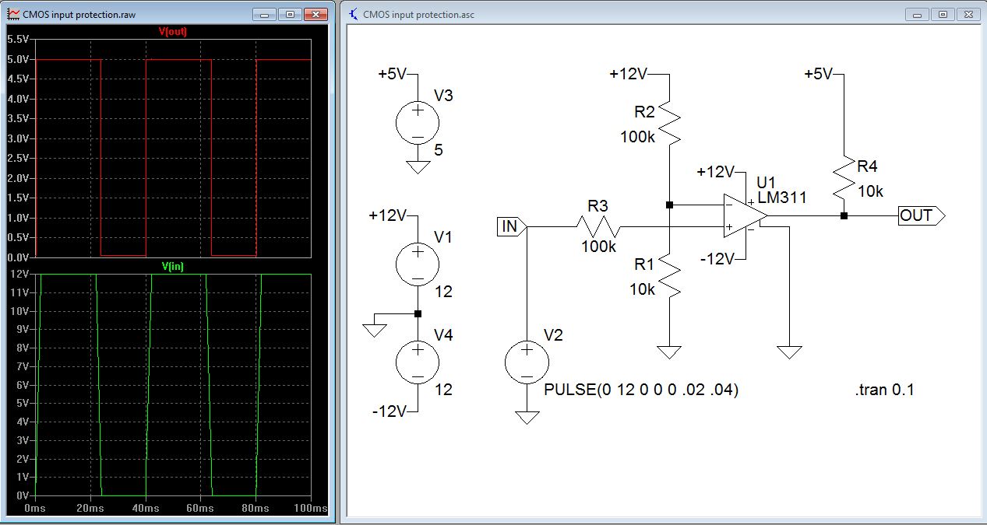Click the PULSE source value text
The image size is (987, 525).
tap(640, 390)
